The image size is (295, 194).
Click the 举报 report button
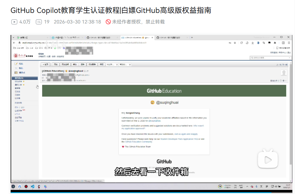coord(101,64)
